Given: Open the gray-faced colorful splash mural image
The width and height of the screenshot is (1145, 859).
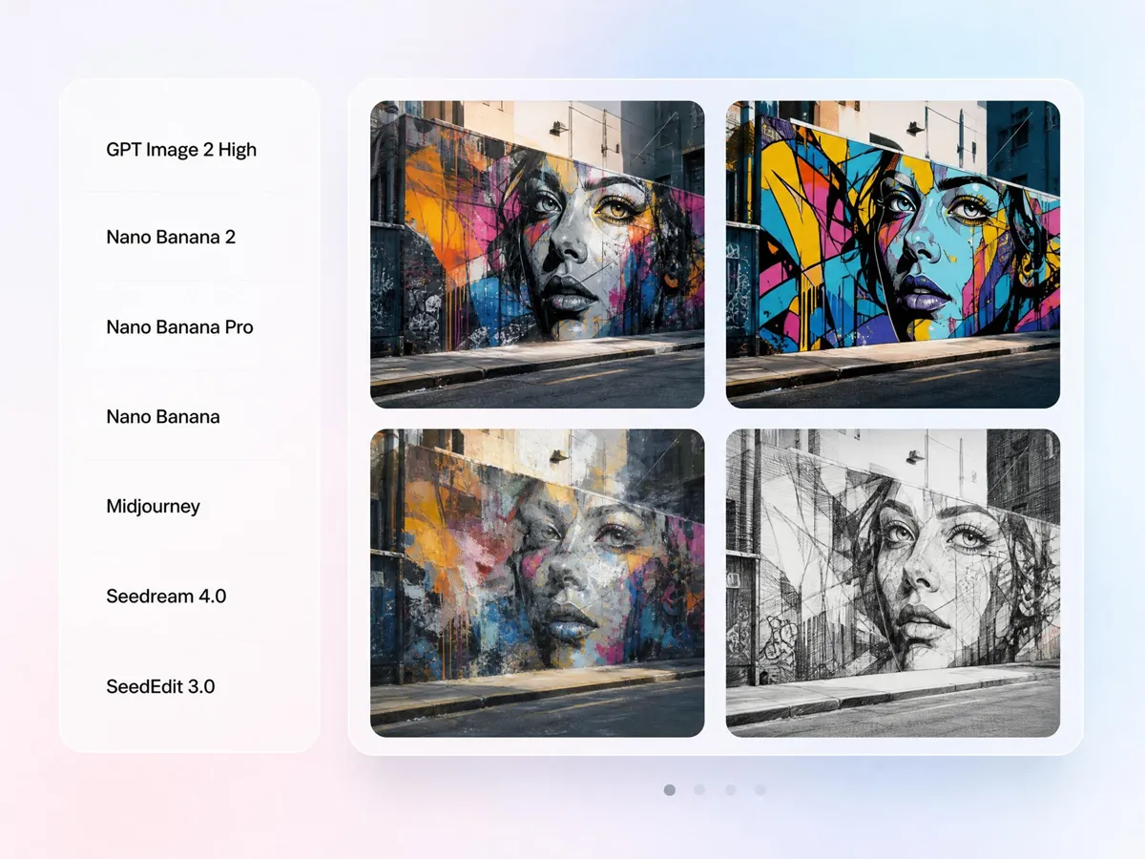Looking at the screenshot, I should point(537,255).
